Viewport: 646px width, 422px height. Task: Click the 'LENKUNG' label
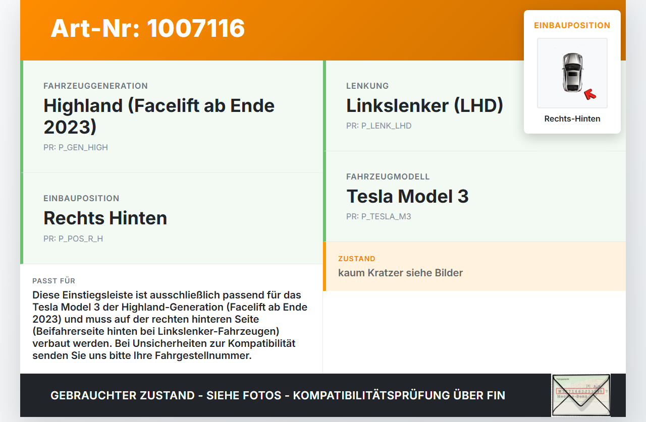click(367, 86)
